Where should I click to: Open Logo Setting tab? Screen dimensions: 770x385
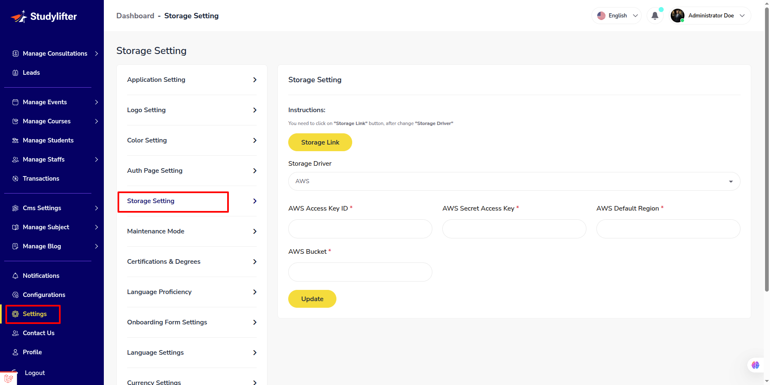(x=192, y=110)
